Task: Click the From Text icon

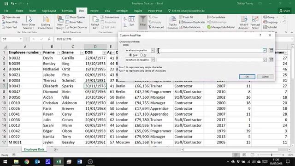Action: pyautogui.click(x=3, y=27)
